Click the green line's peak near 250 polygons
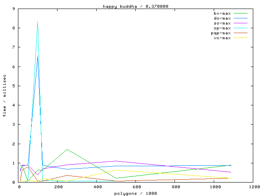Image resolution: width=261 pixels, height=196 pixels. coord(67,149)
